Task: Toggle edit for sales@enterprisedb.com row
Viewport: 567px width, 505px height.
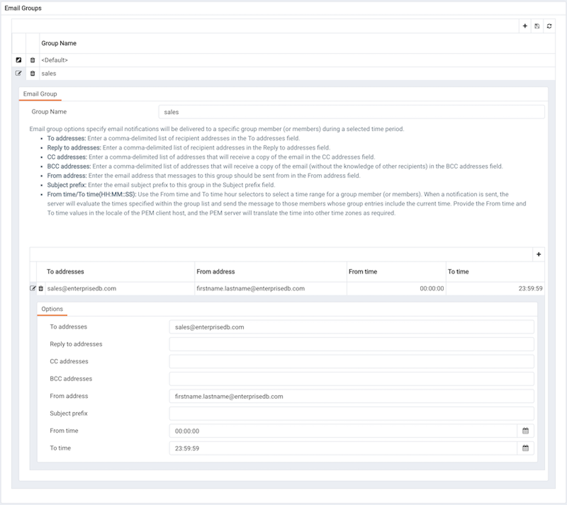Action: (x=33, y=289)
